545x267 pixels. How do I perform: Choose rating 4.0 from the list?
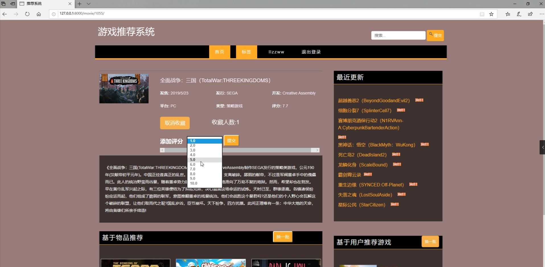point(205,155)
